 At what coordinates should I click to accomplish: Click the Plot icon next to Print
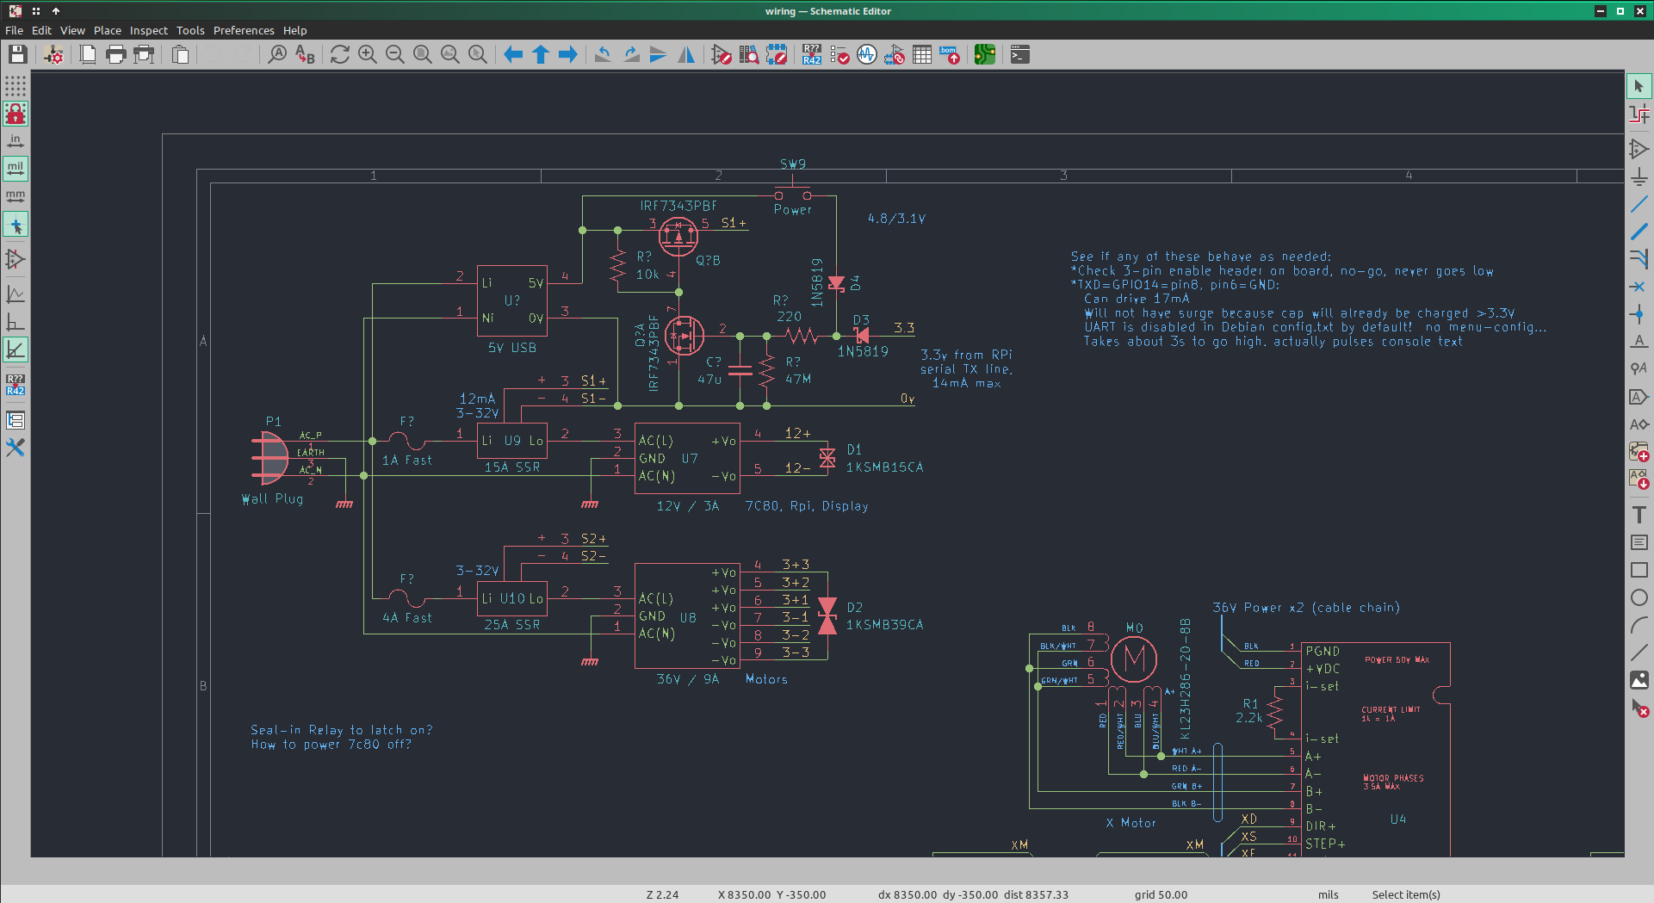(144, 55)
